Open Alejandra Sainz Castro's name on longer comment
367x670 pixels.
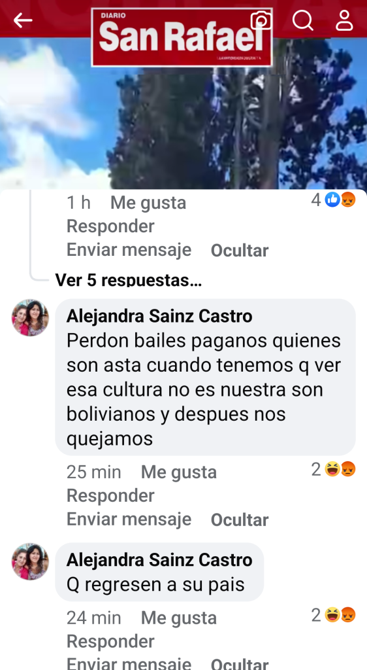tap(159, 316)
